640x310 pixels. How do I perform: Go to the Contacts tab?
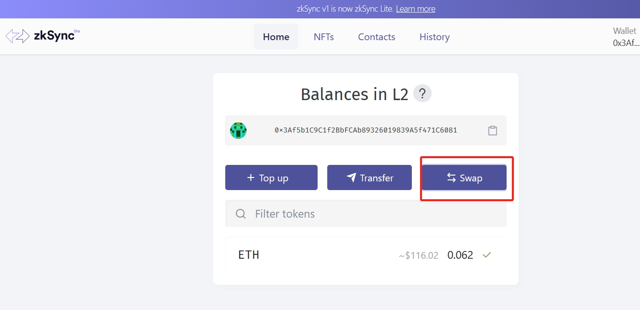click(377, 37)
